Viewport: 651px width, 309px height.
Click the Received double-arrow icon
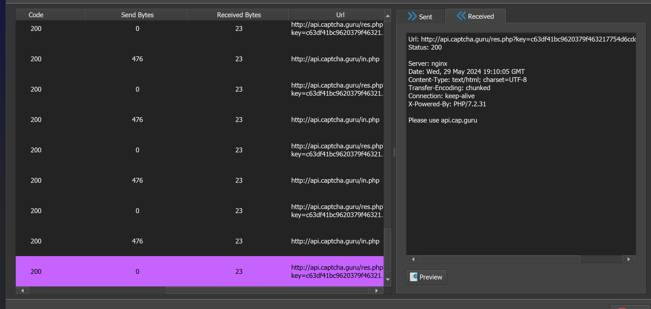461,16
